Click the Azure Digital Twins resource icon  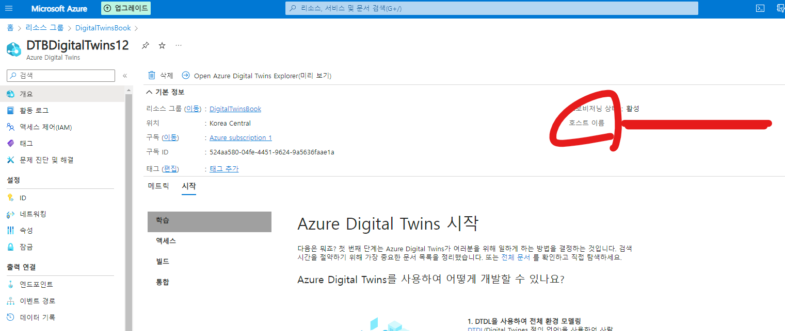pyautogui.click(x=13, y=49)
